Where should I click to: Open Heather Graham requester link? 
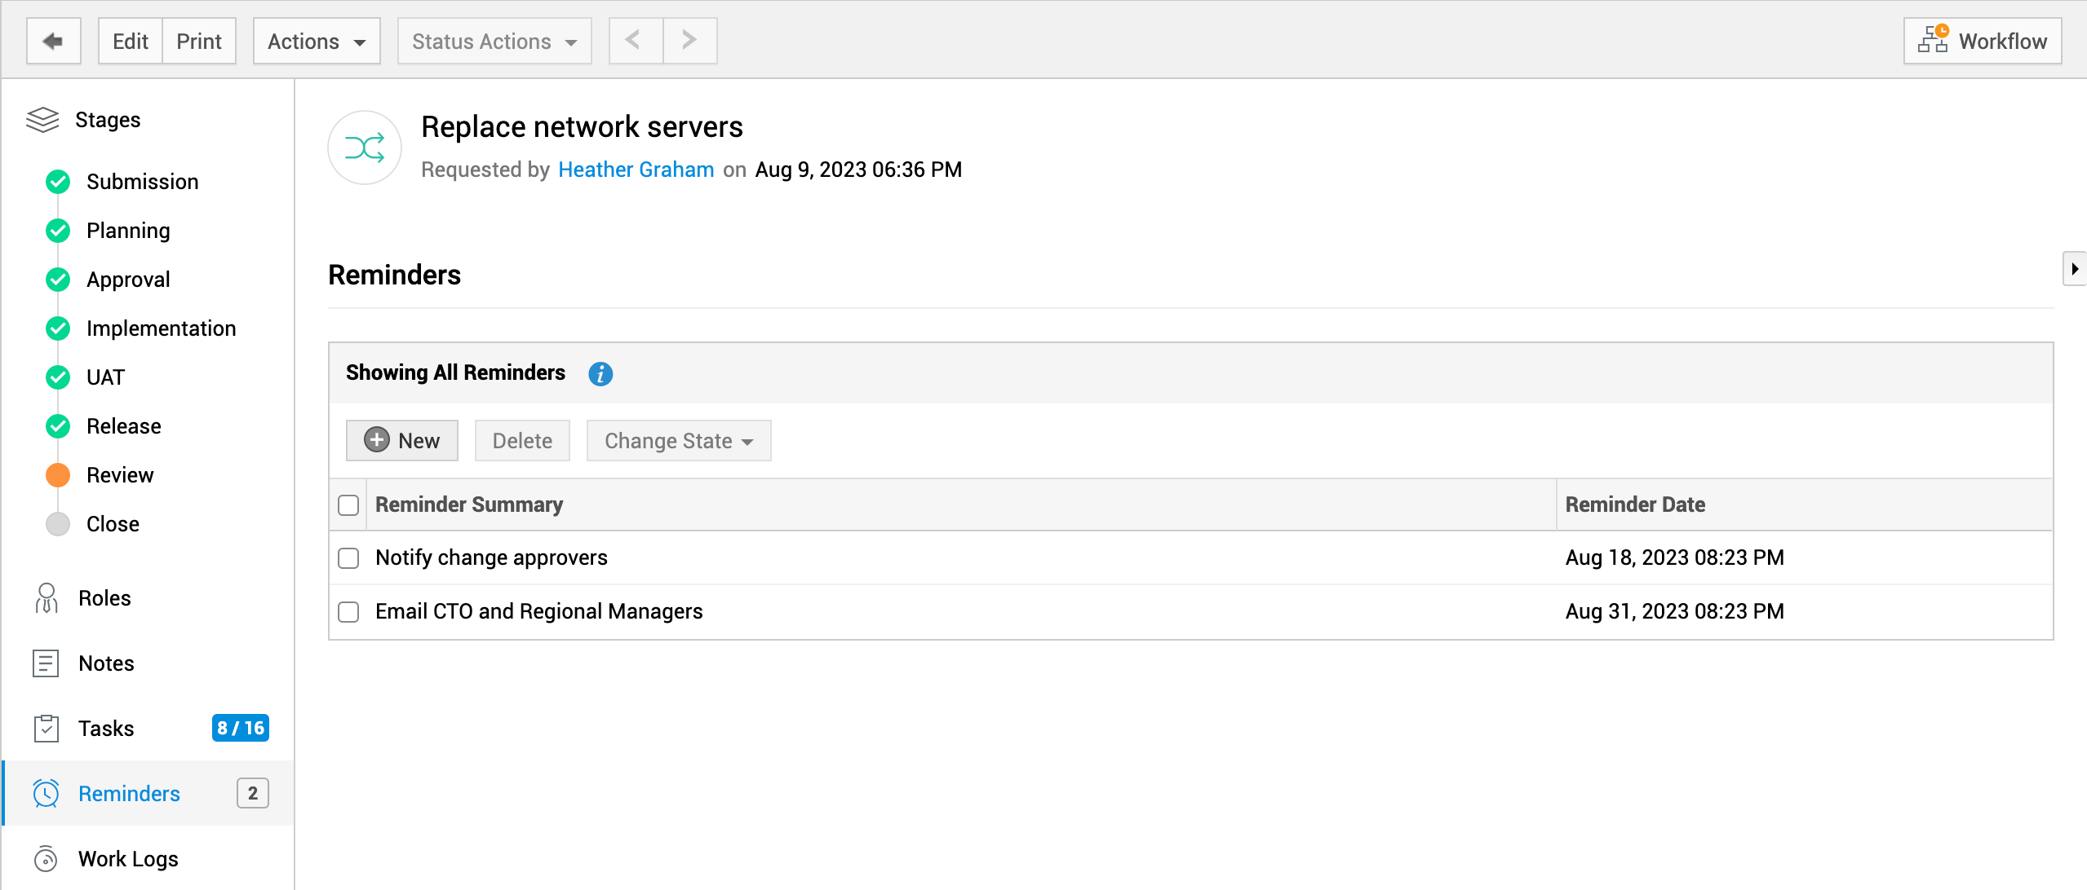[636, 170]
